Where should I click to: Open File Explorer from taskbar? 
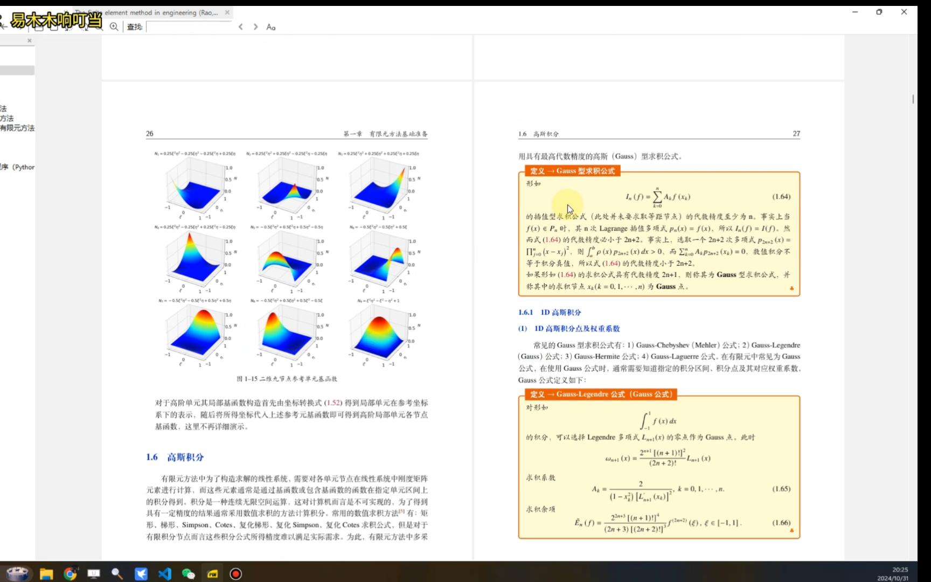point(46,574)
